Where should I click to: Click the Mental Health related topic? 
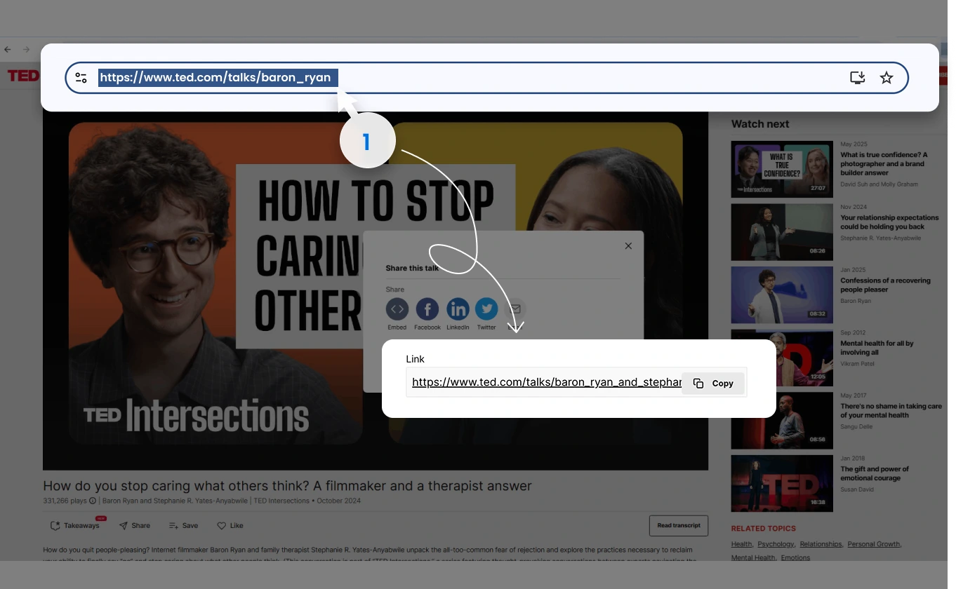click(x=753, y=557)
